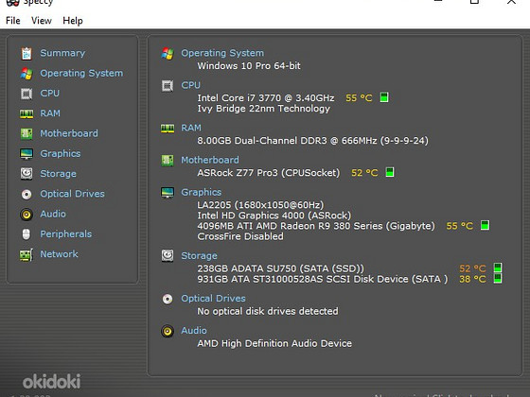Image resolution: width=530 pixels, height=397 pixels.
Task: Click the ADATA SU750 temperature indicator
Action: pyautogui.click(x=498, y=268)
